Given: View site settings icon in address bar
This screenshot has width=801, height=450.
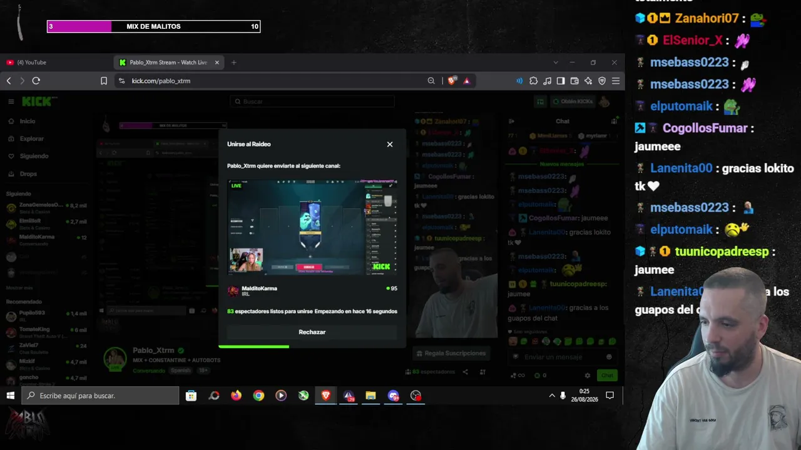Looking at the screenshot, I should [x=121, y=81].
